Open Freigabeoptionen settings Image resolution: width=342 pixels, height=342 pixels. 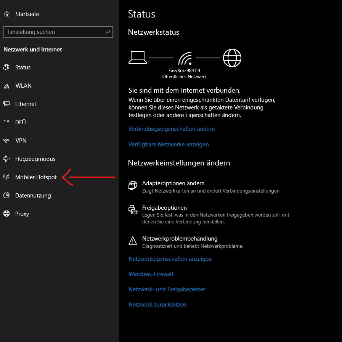164,208
